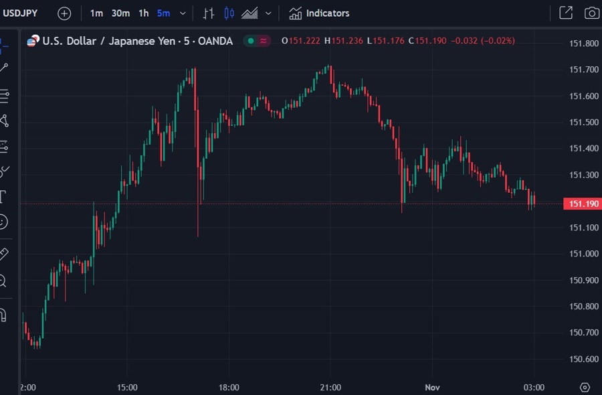Click the 15:00 time axis label

pyautogui.click(x=127, y=388)
